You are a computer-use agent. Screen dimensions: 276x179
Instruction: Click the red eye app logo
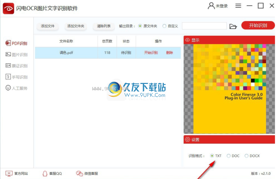tap(8, 8)
